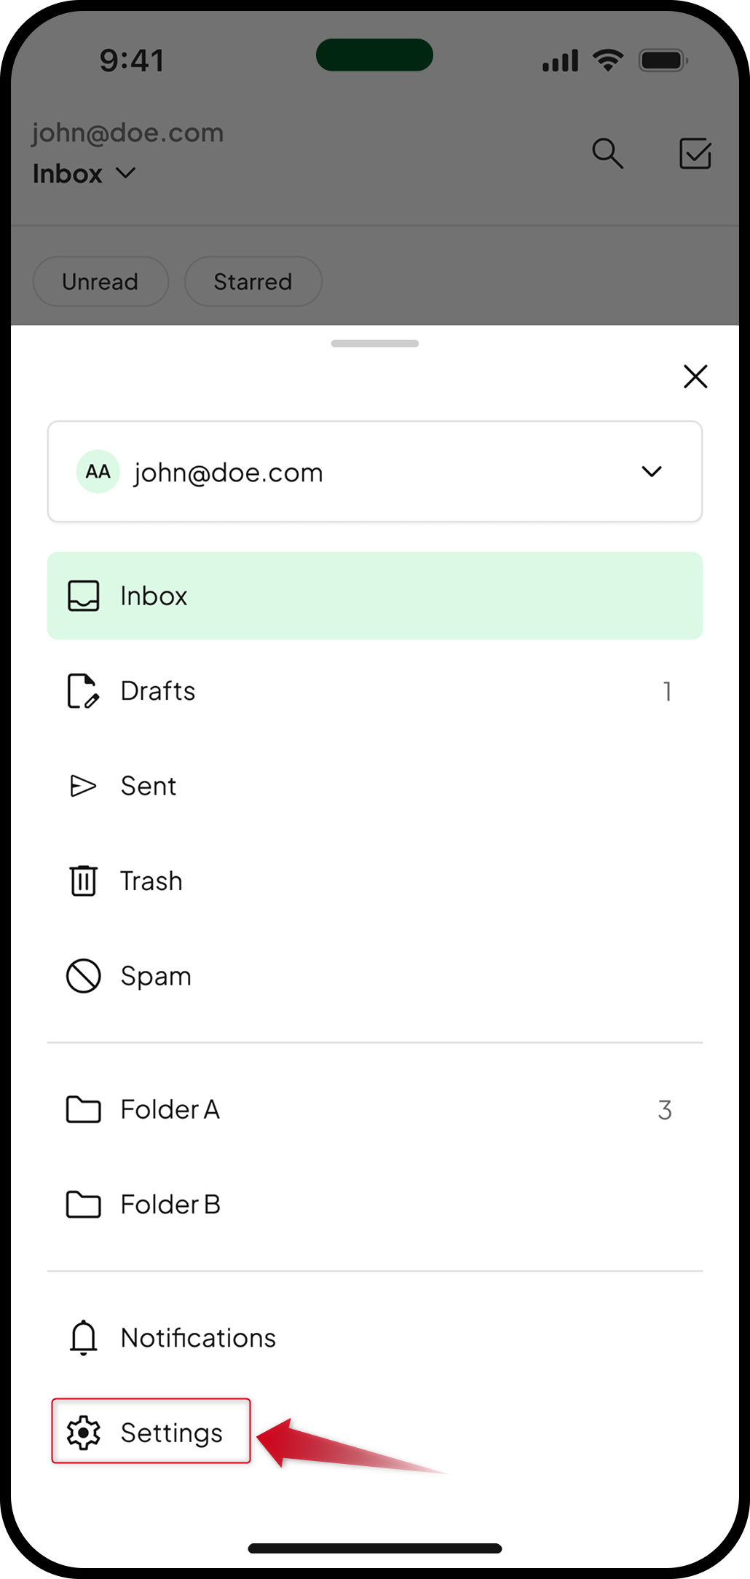Tap the drawer drag handle bar
The width and height of the screenshot is (750, 1579).
tap(375, 343)
